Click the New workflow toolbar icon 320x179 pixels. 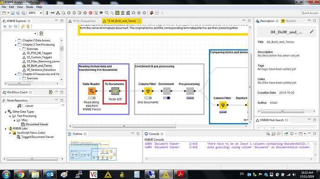(x=4, y=13)
